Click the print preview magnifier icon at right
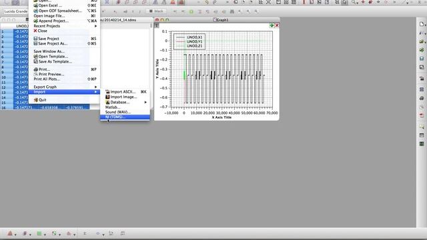 coord(422,107)
